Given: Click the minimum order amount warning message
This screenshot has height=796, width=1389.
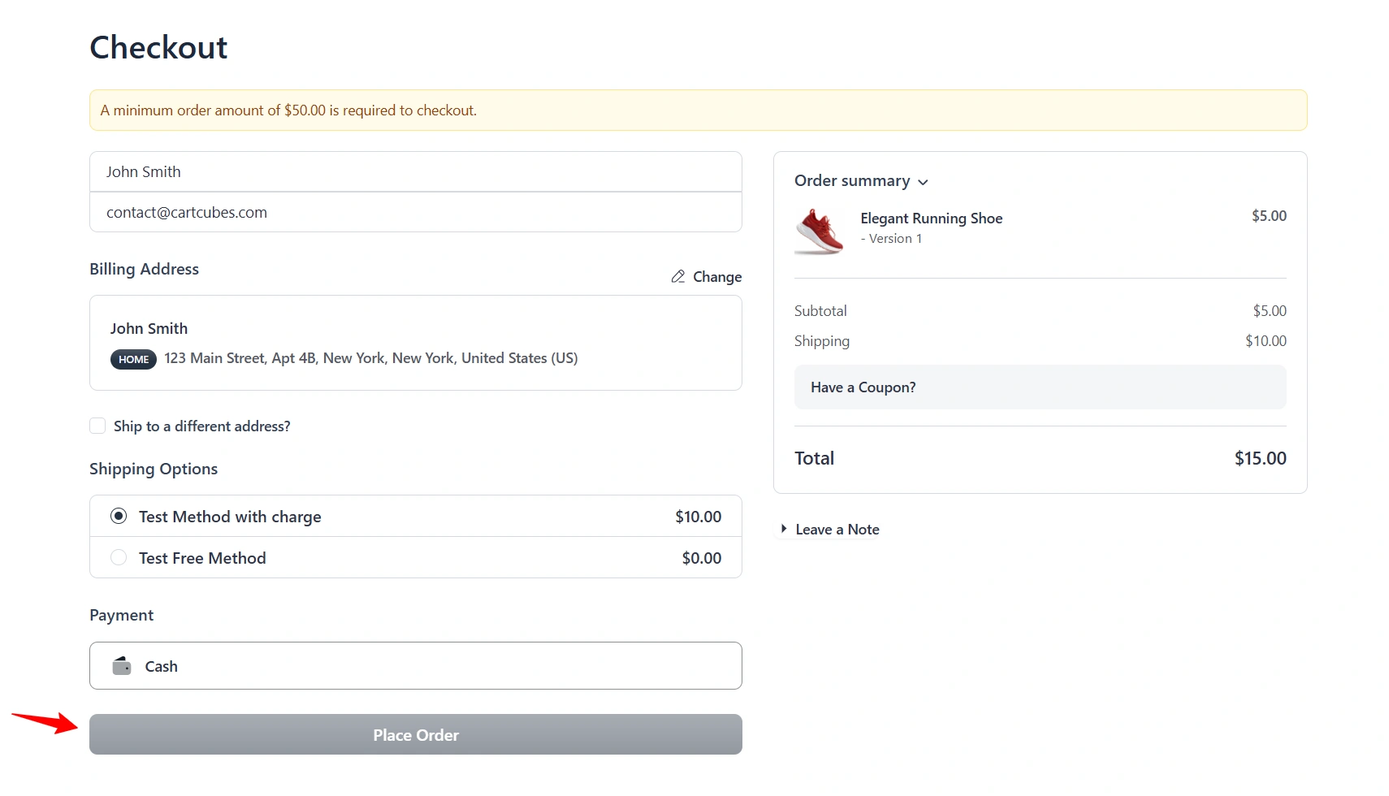Looking at the screenshot, I should pyautogui.click(x=288, y=110).
